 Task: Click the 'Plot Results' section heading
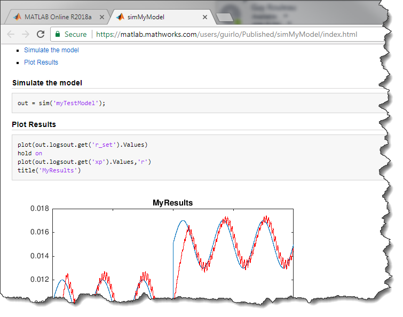pyautogui.click(x=34, y=124)
